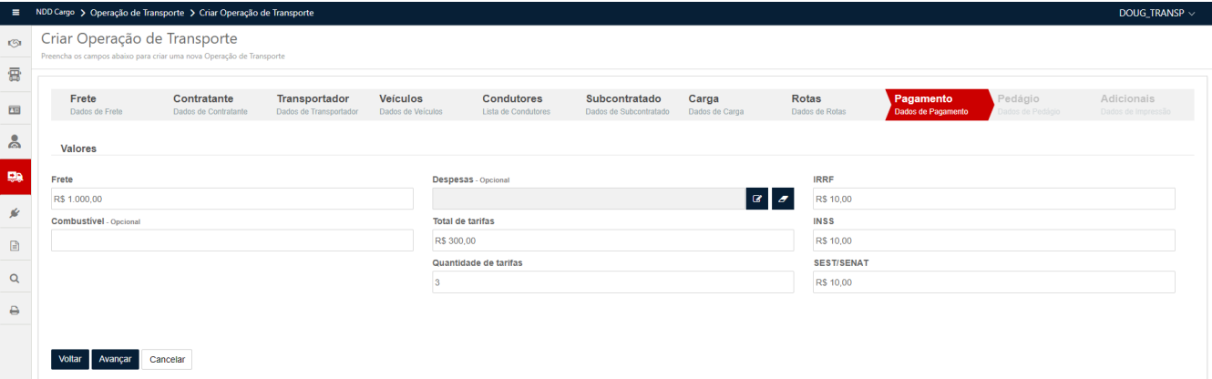Click the Cancelar button
The image size is (1212, 379).
coord(167,359)
